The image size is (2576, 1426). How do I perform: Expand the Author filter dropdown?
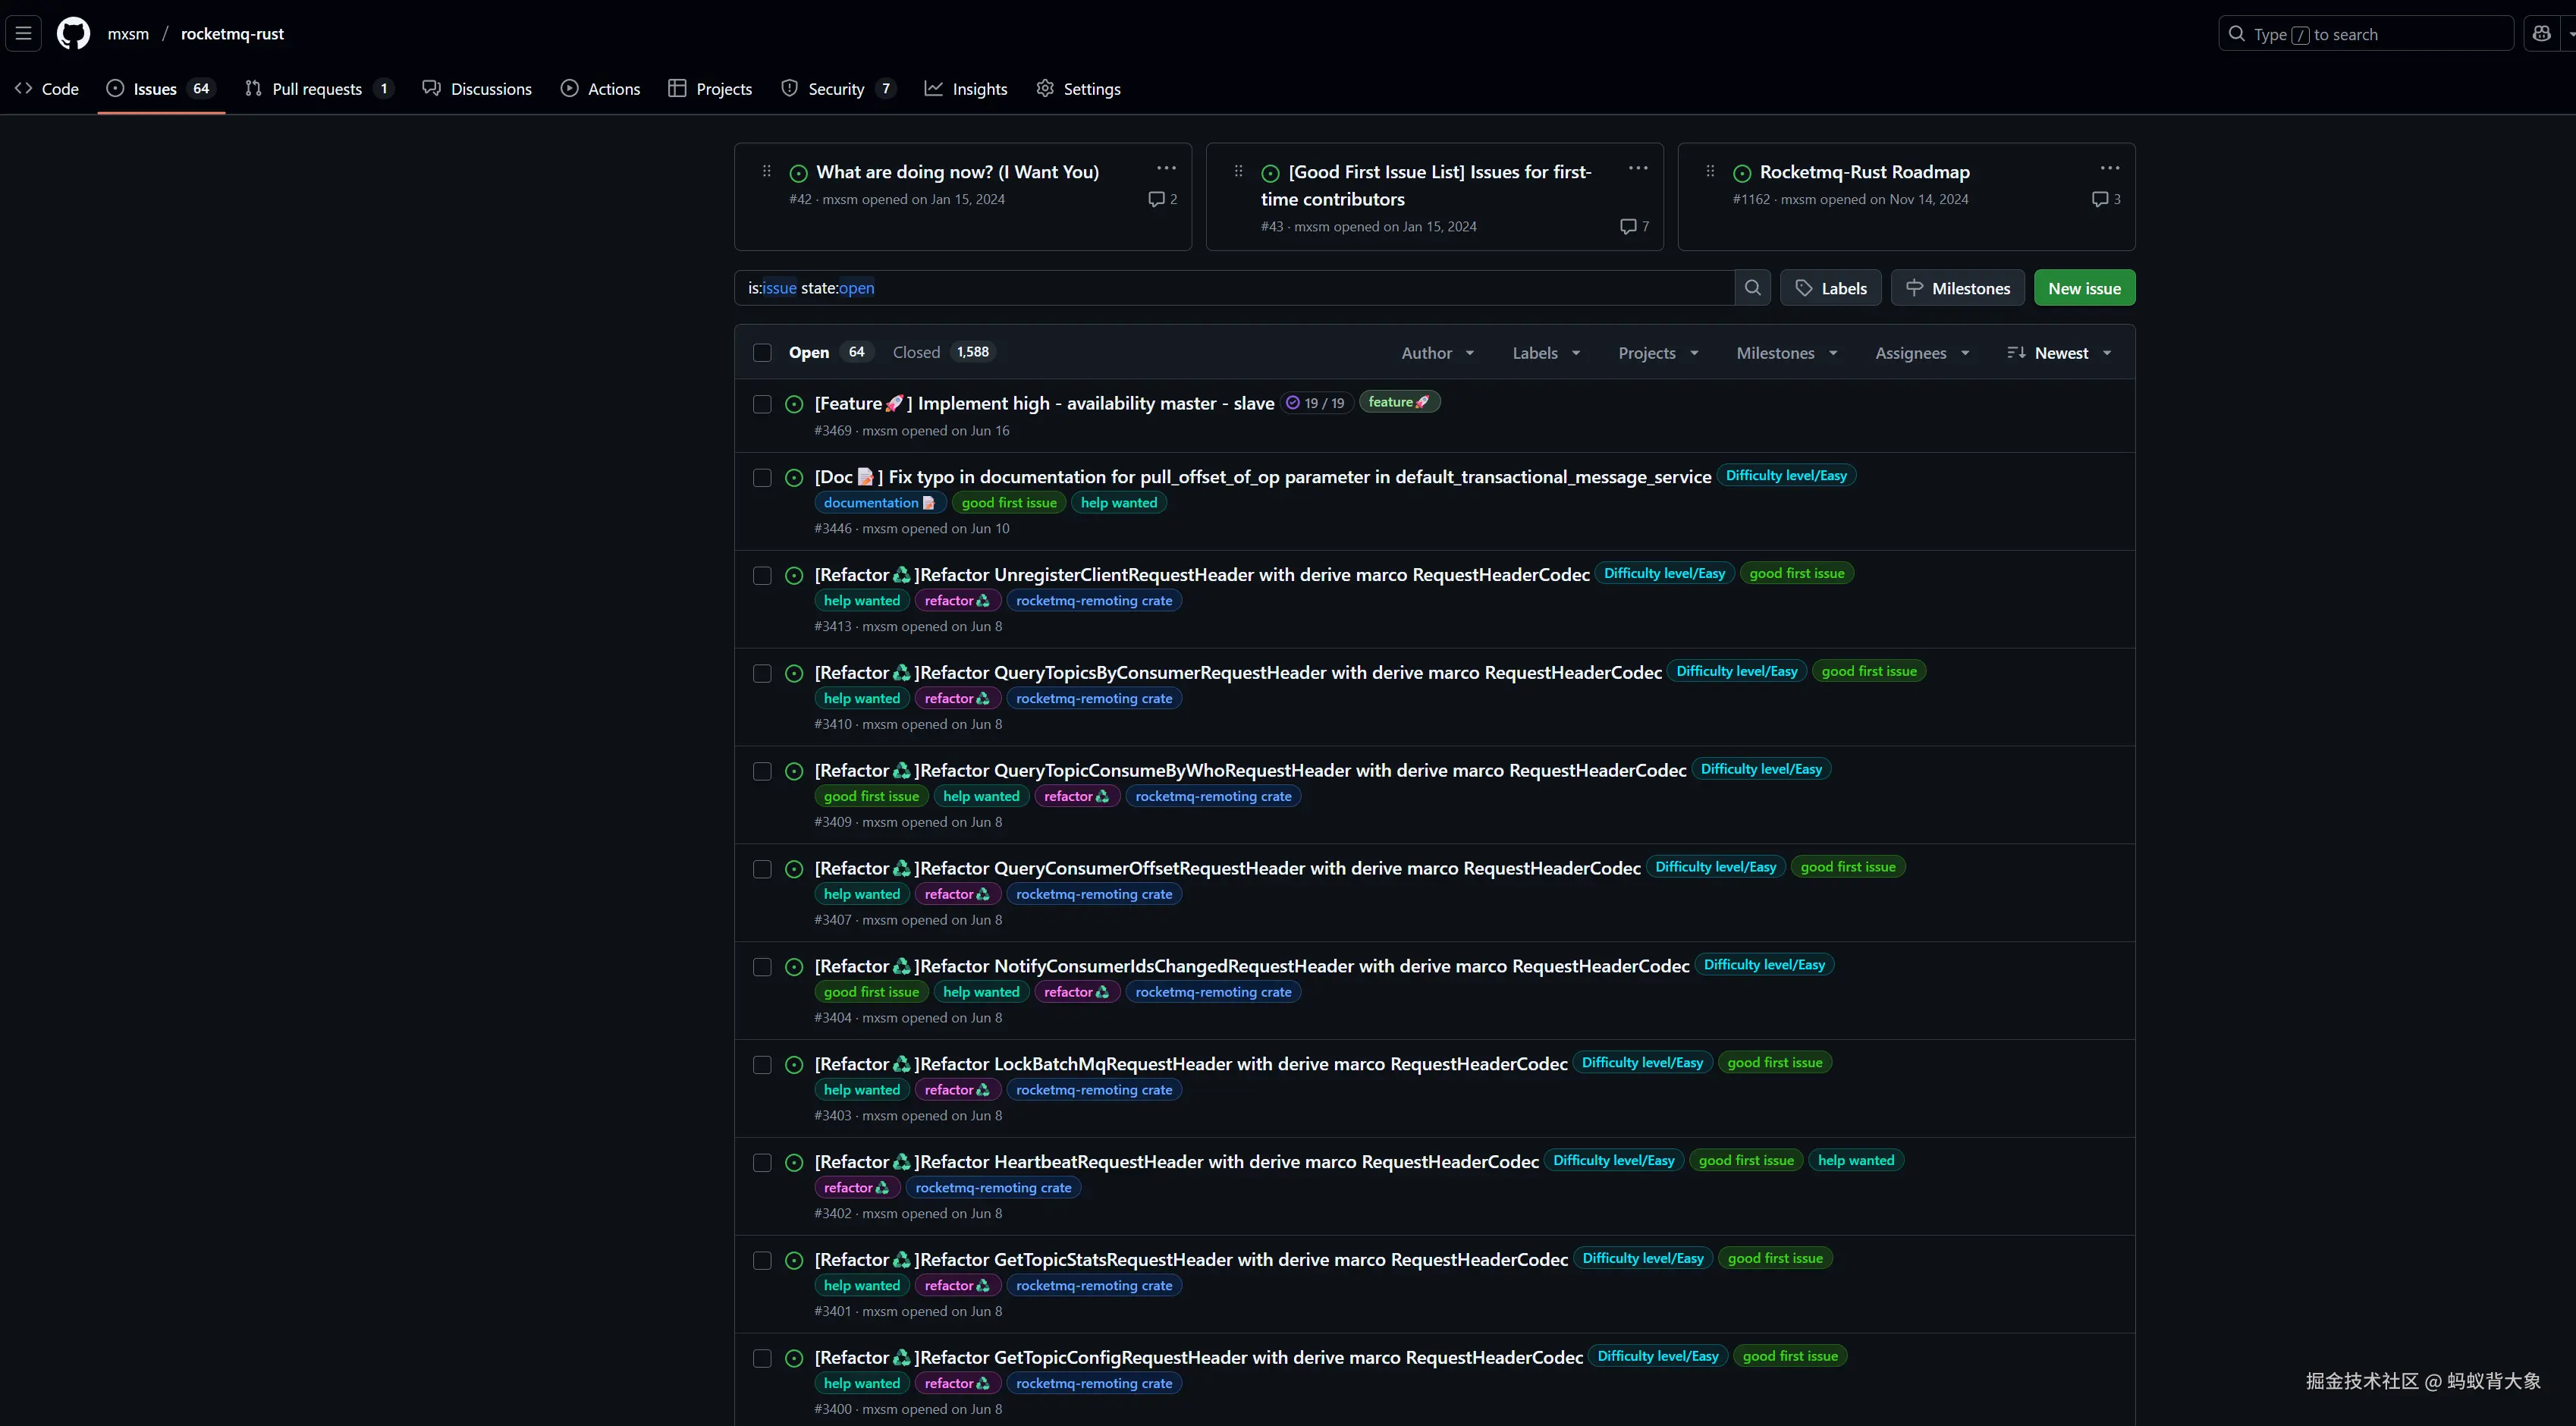click(1437, 353)
